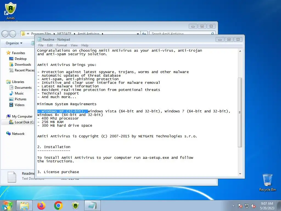Open the muted volume tray icon

click(x=253, y=206)
